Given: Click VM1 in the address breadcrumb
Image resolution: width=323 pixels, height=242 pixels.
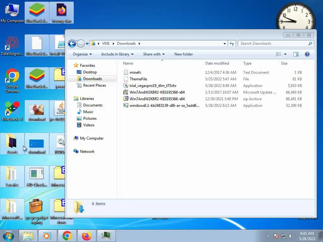Looking at the screenshot, I should (x=106, y=43).
